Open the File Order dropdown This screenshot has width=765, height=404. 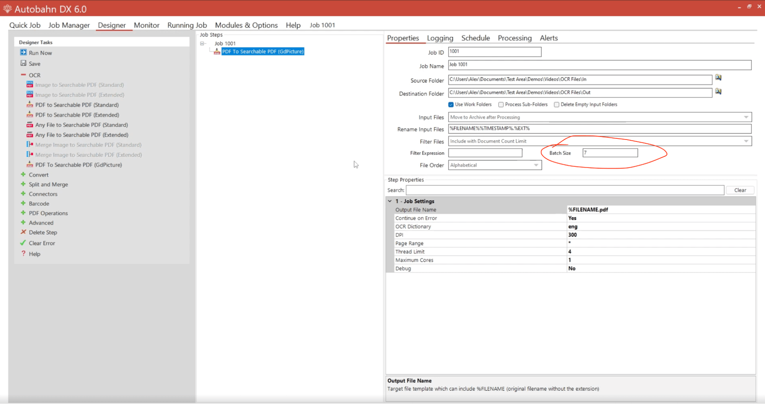[x=536, y=165]
